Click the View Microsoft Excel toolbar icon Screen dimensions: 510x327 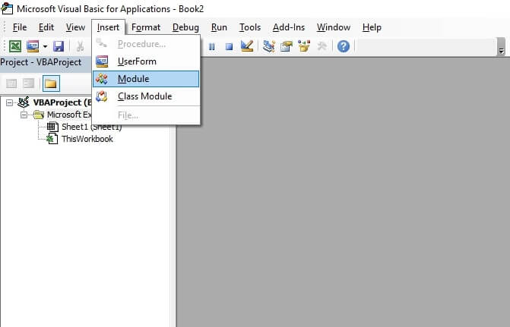[x=14, y=46]
